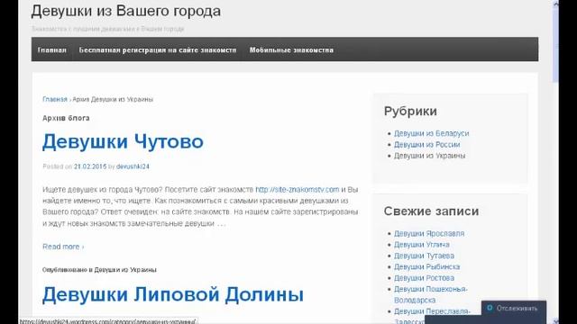Open recent post Девушки Рыбинска
The width and height of the screenshot is (577, 324).
click(426, 266)
